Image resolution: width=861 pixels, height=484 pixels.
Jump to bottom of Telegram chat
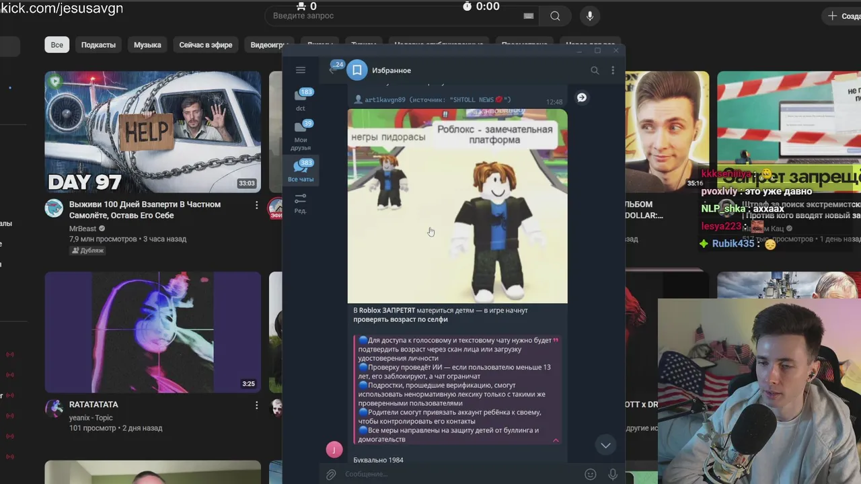(x=605, y=445)
